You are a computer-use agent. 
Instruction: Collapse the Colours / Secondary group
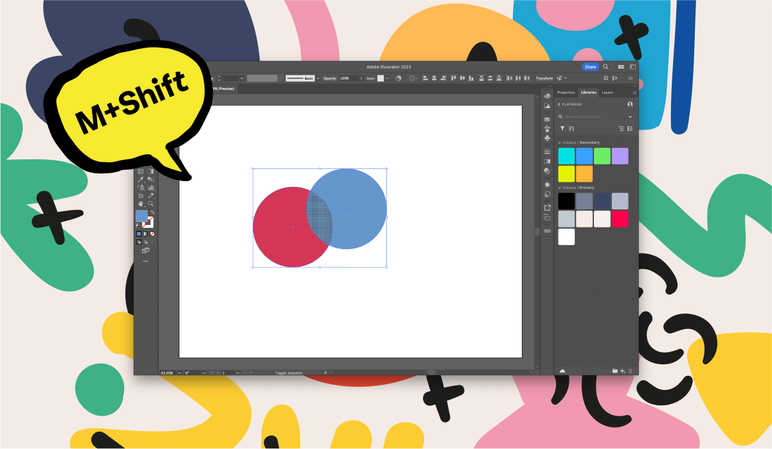click(559, 143)
